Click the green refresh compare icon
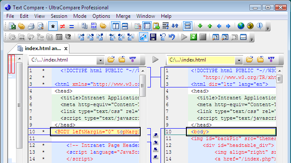 tap(194, 37)
